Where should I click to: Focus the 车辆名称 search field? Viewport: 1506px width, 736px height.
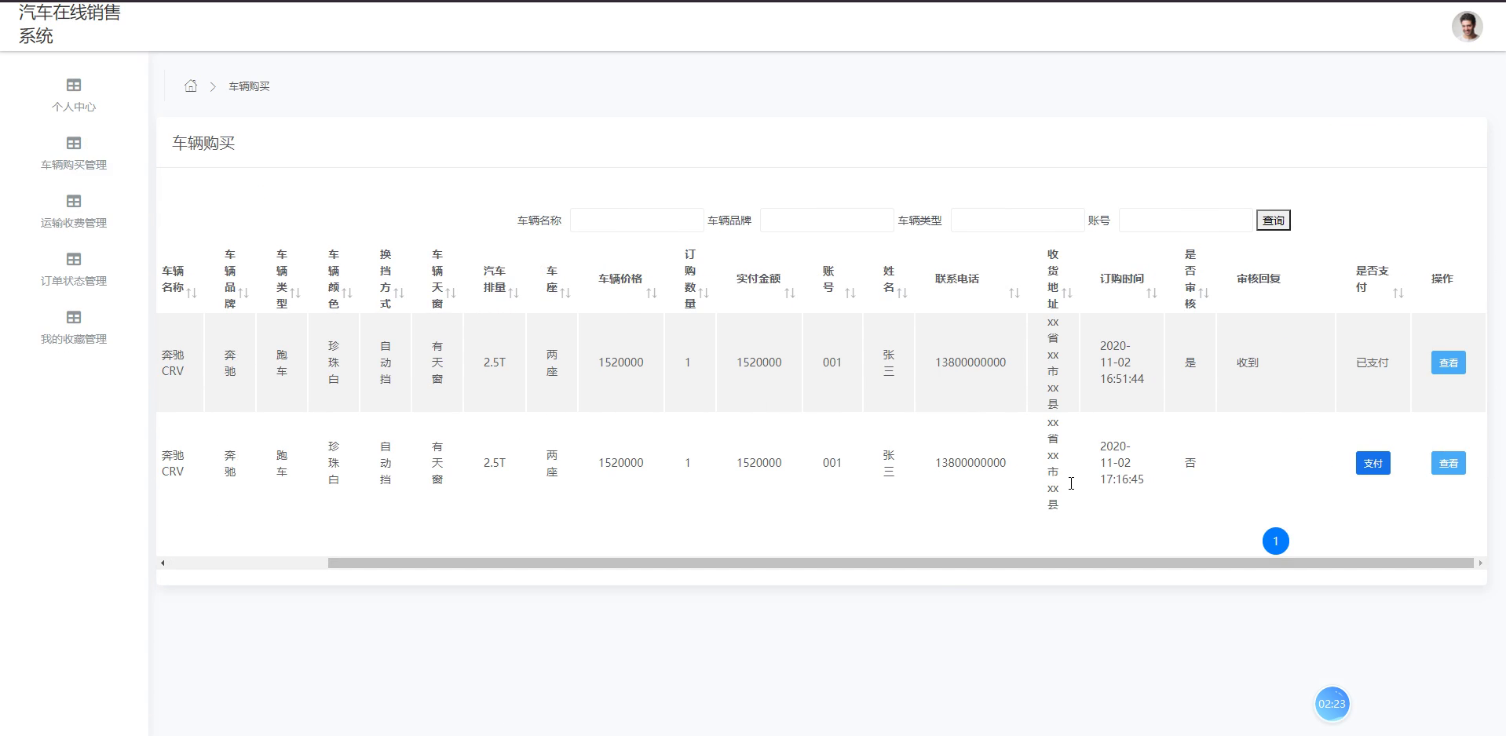(x=637, y=220)
